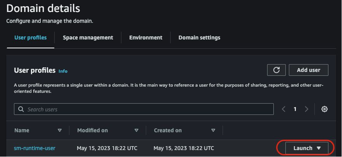Open table preferences gear icon
Image resolution: width=342 pixels, height=157 pixels.
324,109
